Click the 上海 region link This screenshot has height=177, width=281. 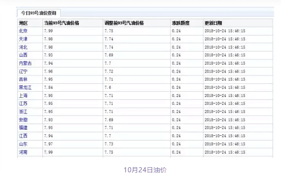tap(23, 96)
